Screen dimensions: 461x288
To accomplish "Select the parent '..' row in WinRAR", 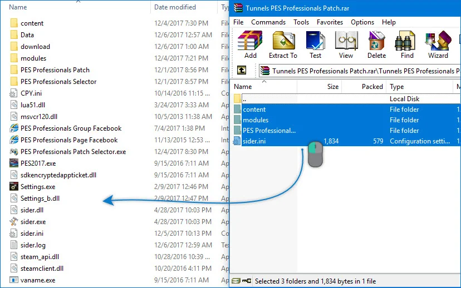I will (x=347, y=98).
